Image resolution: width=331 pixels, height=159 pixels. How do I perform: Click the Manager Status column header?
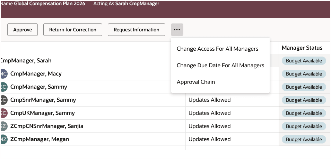point(302,48)
